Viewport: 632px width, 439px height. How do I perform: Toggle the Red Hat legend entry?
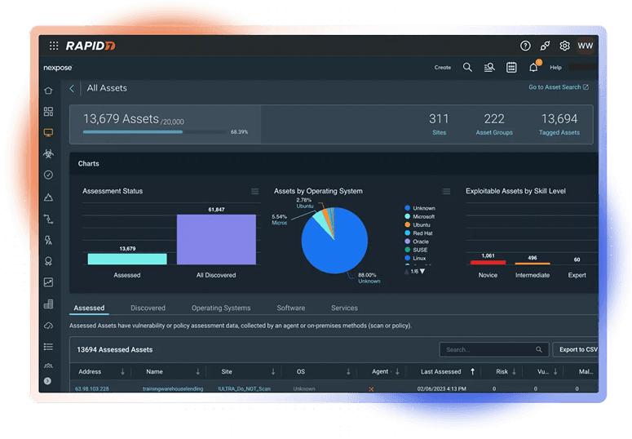click(x=418, y=233)
